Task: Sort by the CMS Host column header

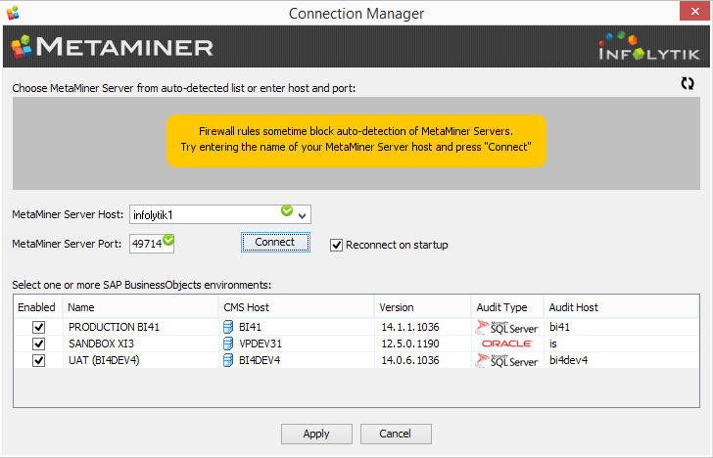Action: point(296,307)
